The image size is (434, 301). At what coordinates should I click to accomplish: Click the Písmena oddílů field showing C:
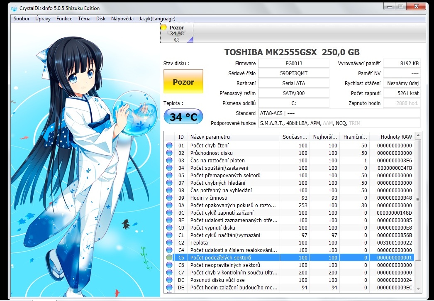point(294,103)
